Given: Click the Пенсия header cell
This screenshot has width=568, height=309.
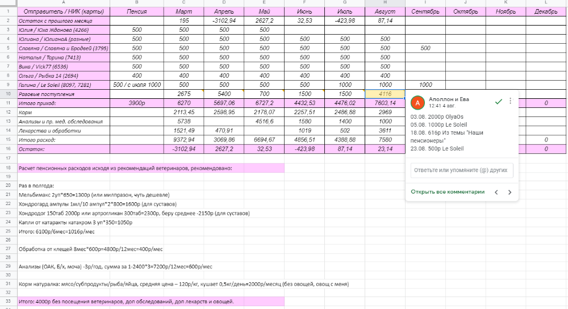Looking at the screenshot, I should point(136,11).
